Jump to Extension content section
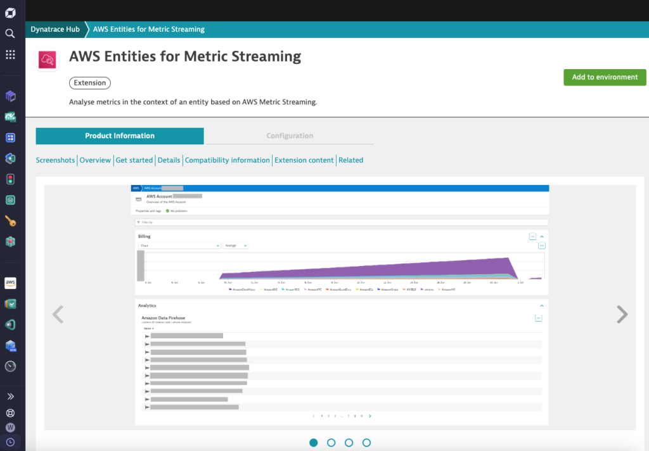Screen dimensions: 649x451 pos(304,160)
